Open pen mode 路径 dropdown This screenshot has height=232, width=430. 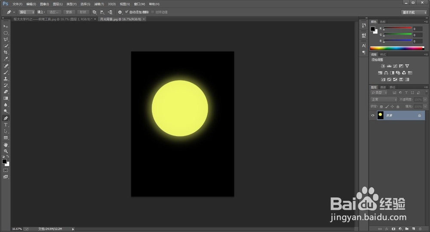[x=27, y=12]
